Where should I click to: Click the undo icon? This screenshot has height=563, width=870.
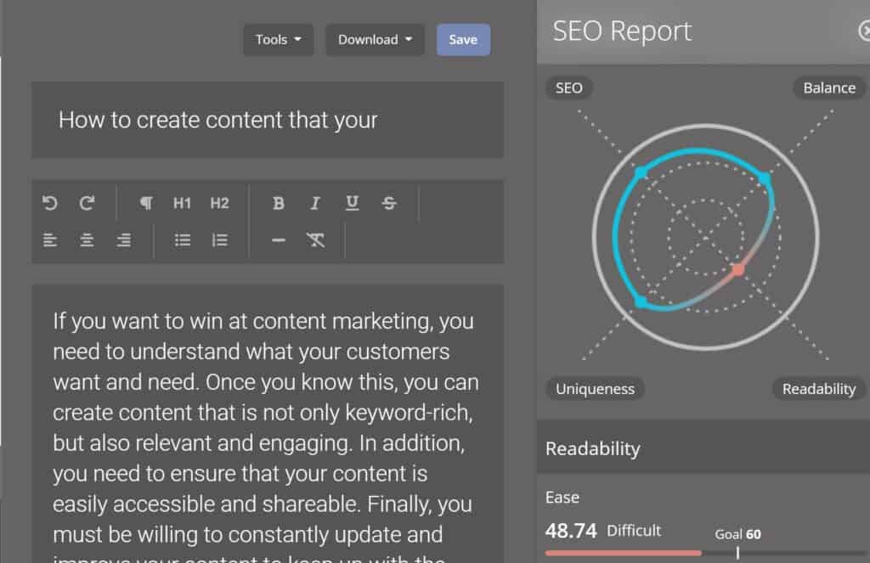[x=50, y=203]
